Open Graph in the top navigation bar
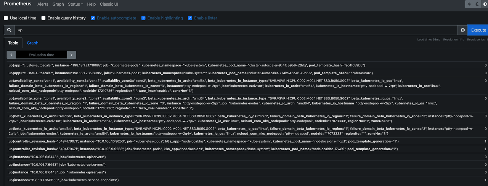Viewport: 488px width, 186px height. [x=58, y=4]
